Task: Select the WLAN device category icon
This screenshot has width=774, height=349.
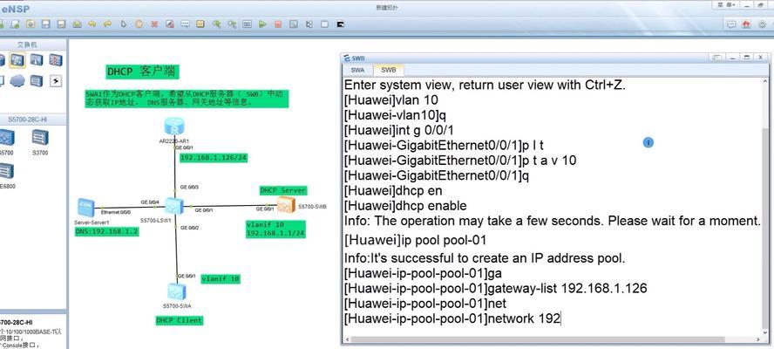Action: 37,60
